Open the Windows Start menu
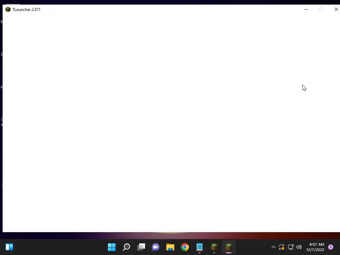Image resolution: width=340 pixels, height=255 pixels. pyautogui.click(x=112, y=247)
